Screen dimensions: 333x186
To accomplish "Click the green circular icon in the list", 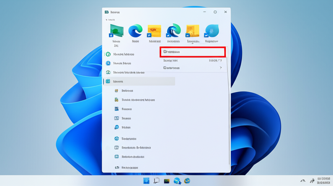I will coord(108,54).
